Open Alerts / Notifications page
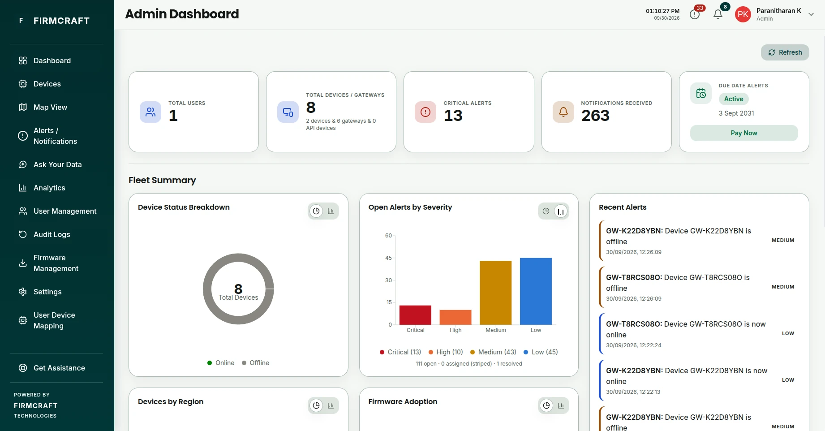 (x=57, y=136)
